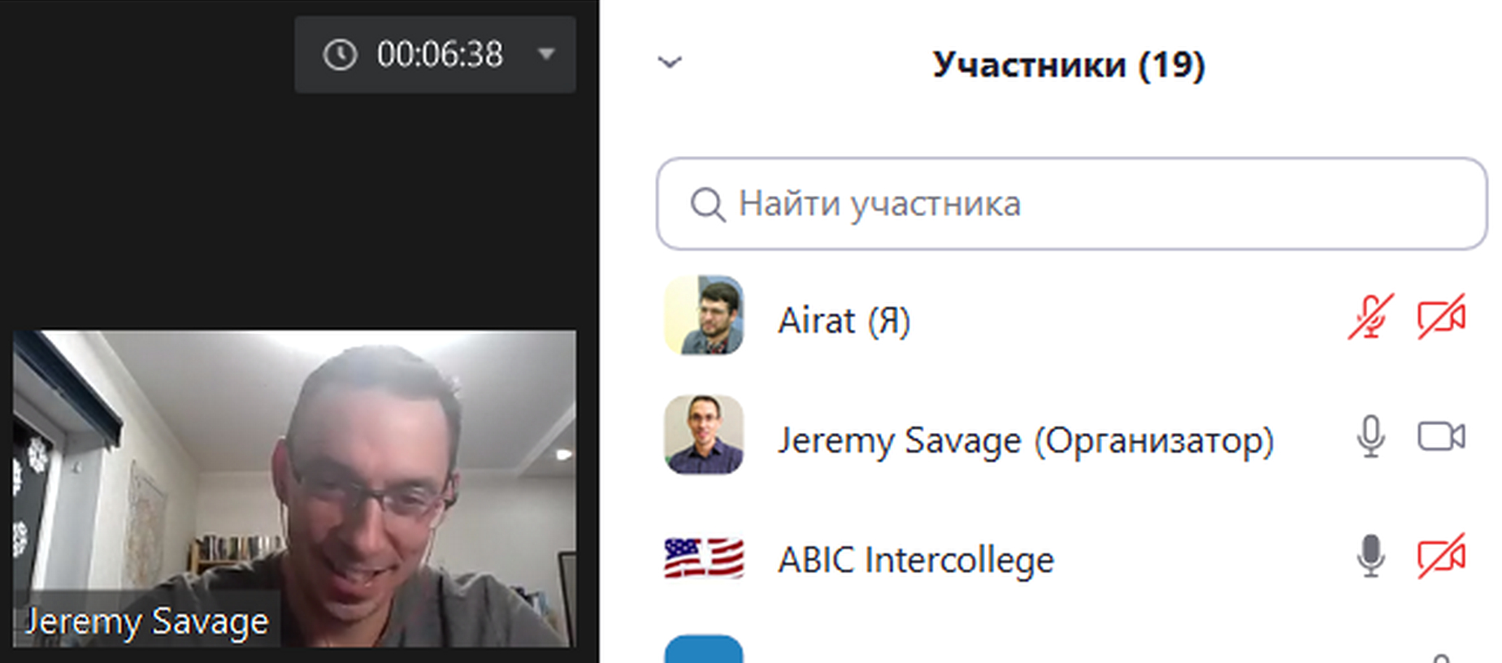Click the clock icon beside the timer
The height and width of the screenshot is (663, 1502).
(x=340, y=54)
